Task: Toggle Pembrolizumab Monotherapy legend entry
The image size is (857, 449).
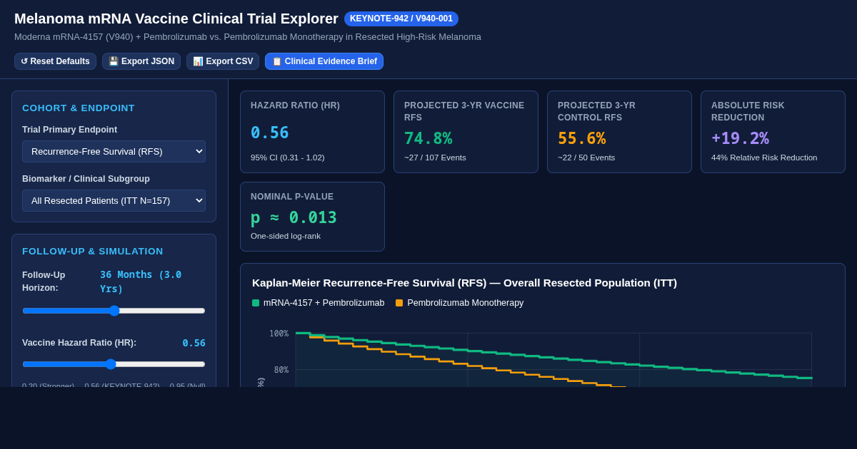Action: click(x=460, y=303)
